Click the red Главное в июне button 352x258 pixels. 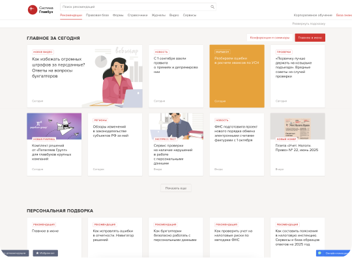[x=310, y=38]
